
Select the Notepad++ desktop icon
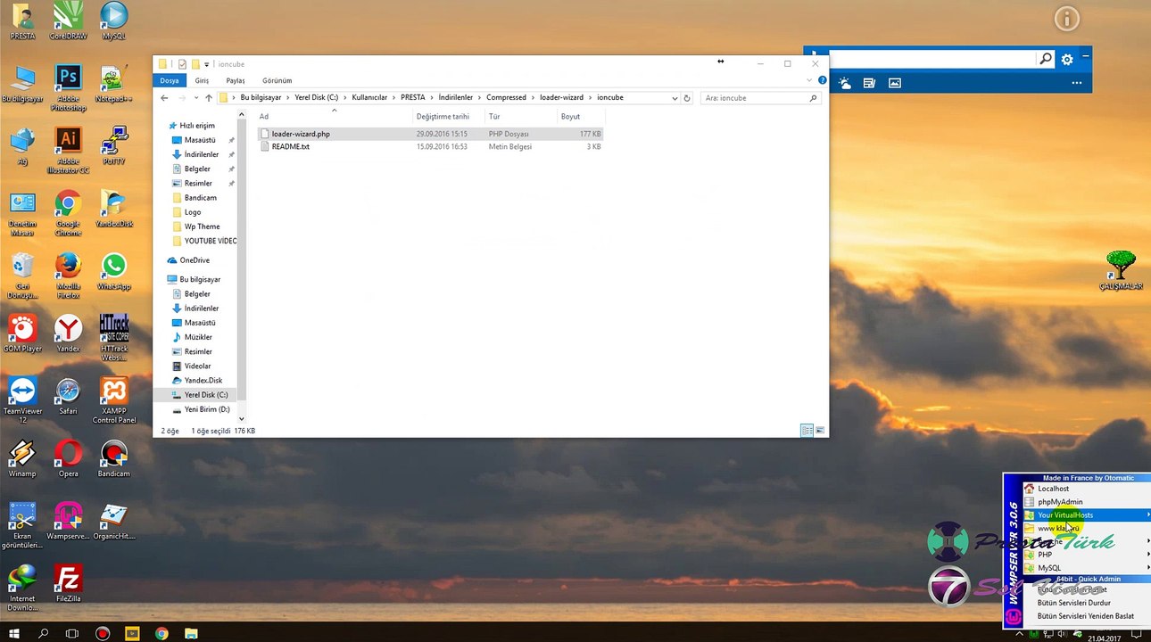tap(113, 85)
